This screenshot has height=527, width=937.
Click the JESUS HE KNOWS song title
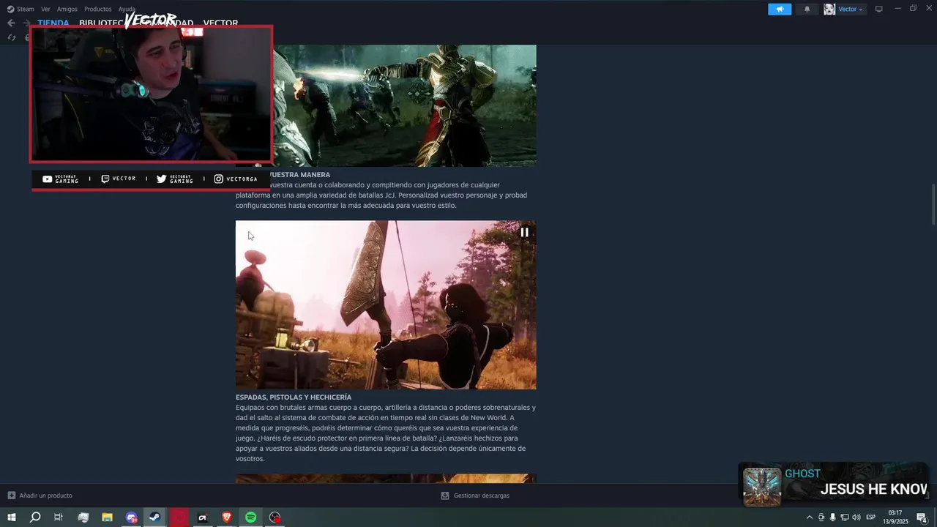pos(874,490)
